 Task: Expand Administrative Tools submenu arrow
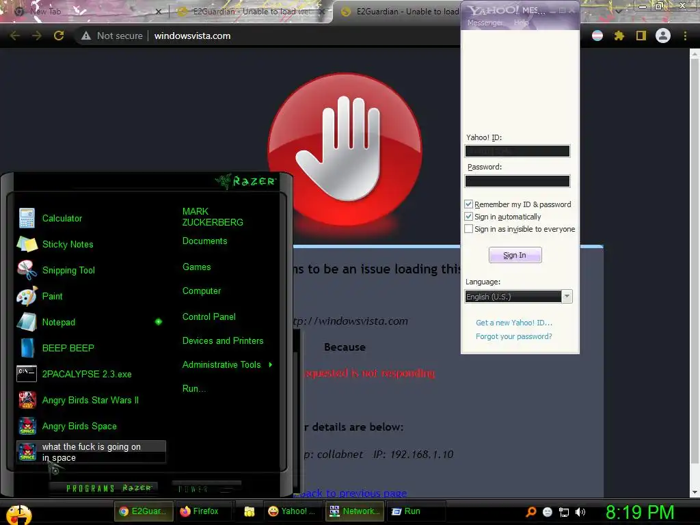(271, 365)
